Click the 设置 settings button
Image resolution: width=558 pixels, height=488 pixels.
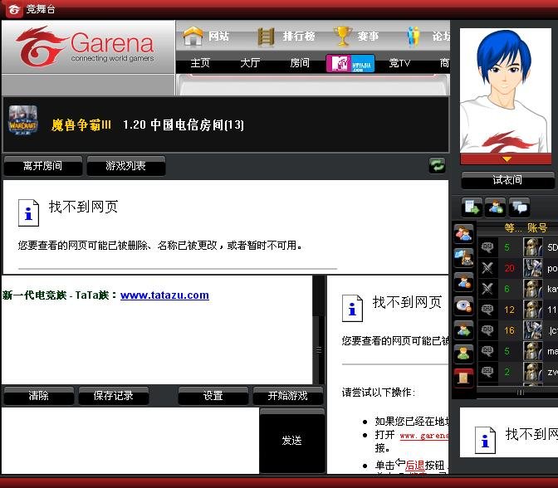(x=213, y=396)
